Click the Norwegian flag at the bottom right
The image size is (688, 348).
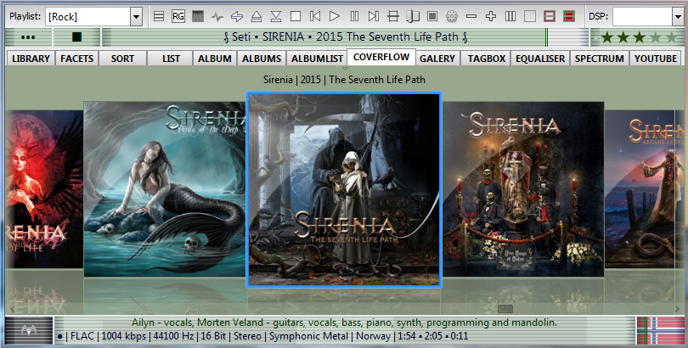coord(660,330)
